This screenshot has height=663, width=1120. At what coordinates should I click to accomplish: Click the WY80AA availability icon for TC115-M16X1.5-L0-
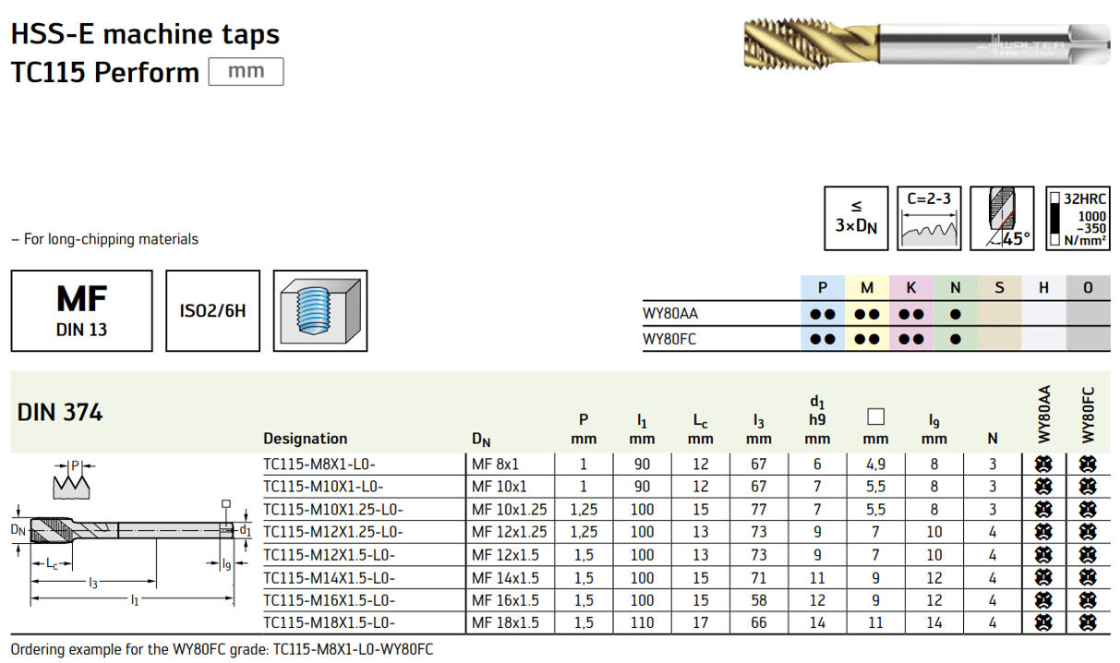coord(1044,600)
